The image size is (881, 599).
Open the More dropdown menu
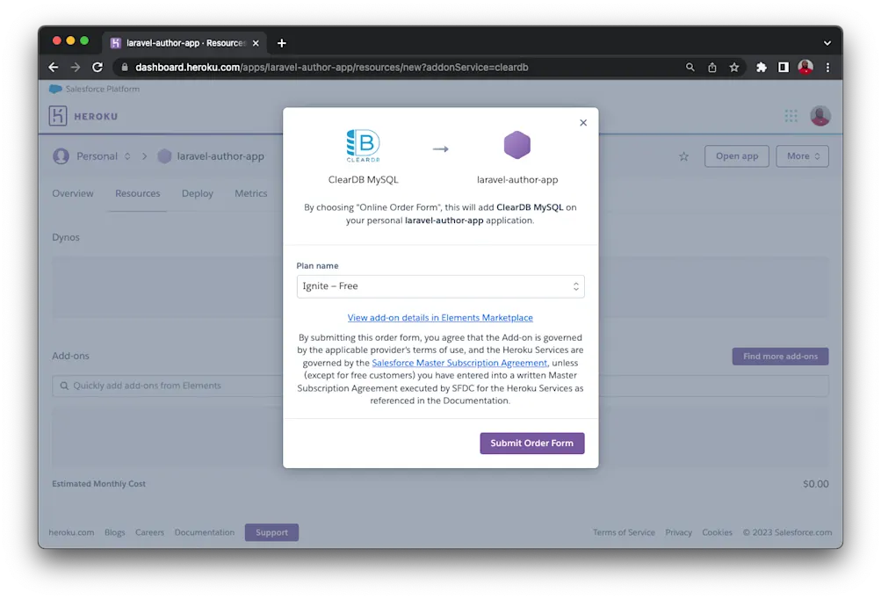[x=800, y=155]
